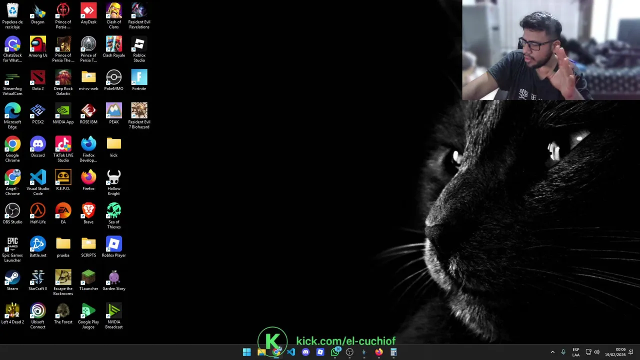Switch to WhatsApp in taskbar
The height and width of the screenshot is (360, 640).
tap(335, 352)
